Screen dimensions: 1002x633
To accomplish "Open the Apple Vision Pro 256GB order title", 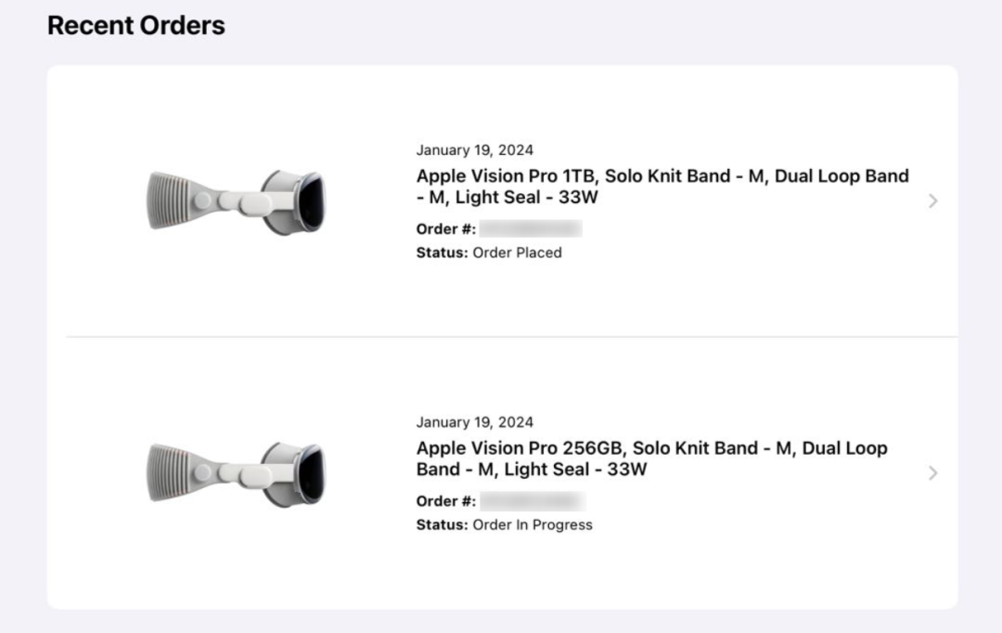I will point(651,459).
